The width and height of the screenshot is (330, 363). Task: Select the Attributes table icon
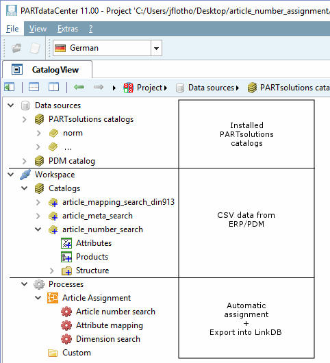[x=66, y=243]
